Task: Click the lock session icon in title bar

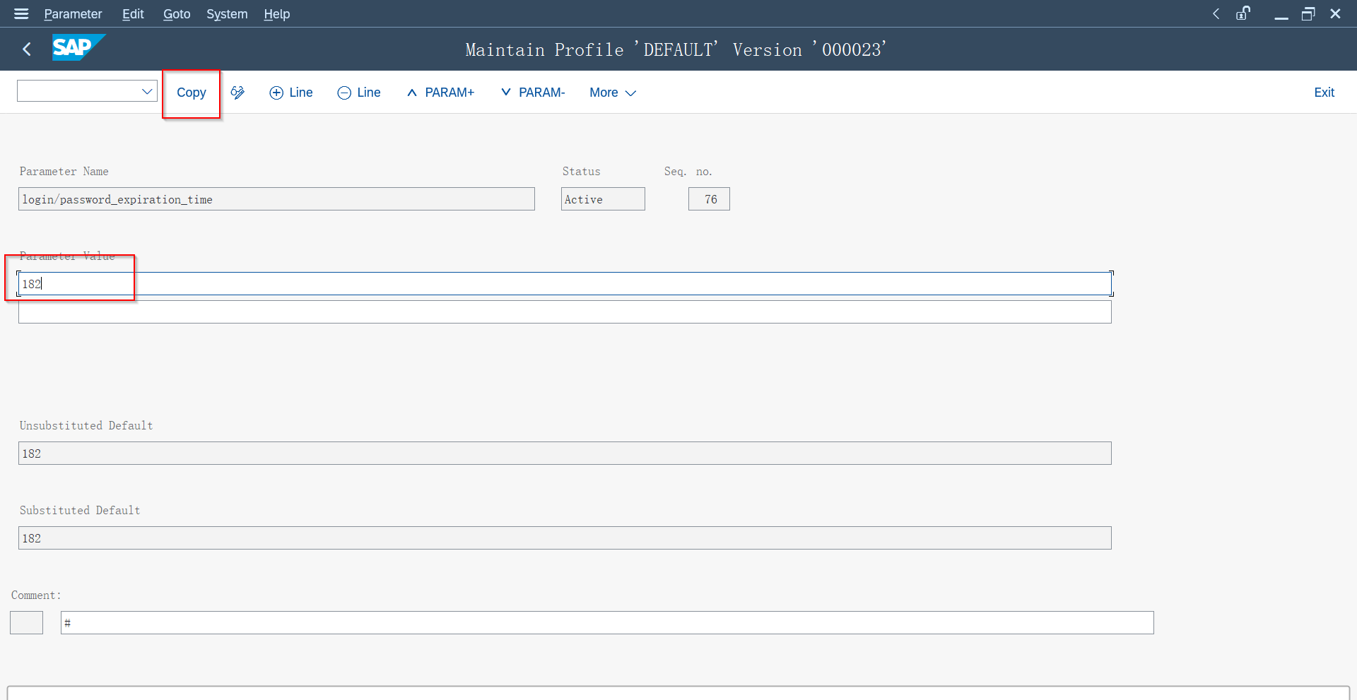Action: [1243, 14]
